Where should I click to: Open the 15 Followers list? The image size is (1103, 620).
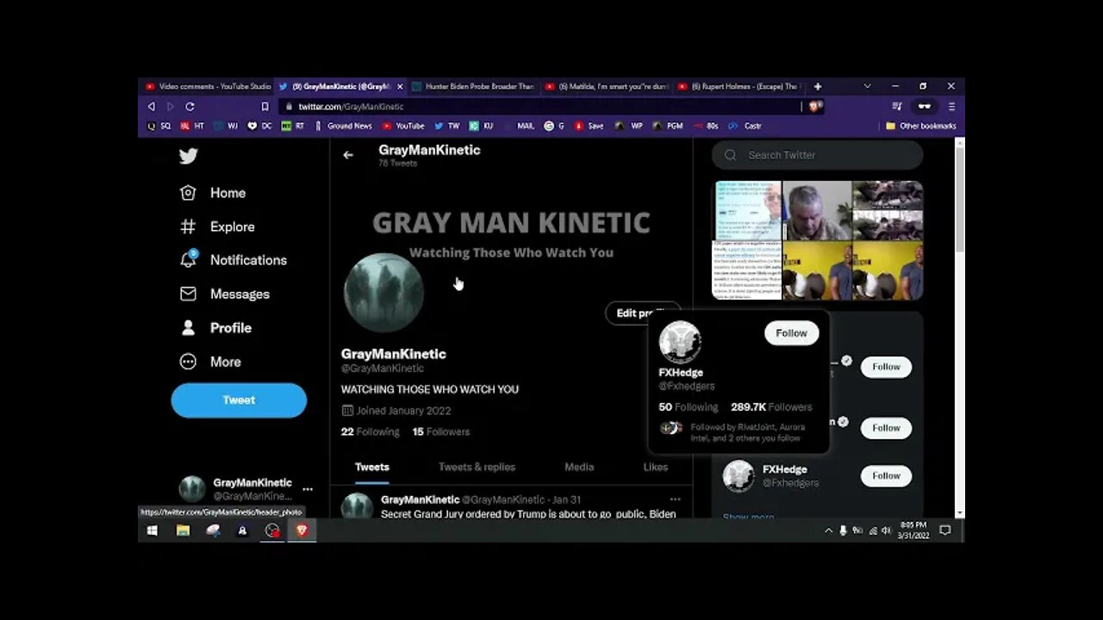(x=441, y=431)
